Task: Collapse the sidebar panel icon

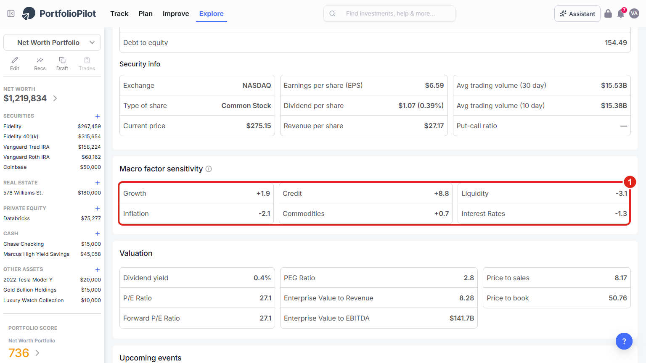Action: (x=11, y=13)
